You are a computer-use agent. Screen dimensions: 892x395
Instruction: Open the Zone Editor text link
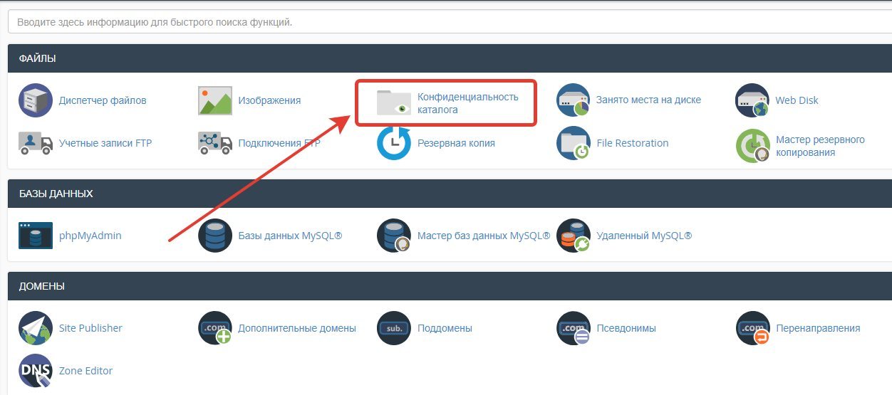[85, 371]
